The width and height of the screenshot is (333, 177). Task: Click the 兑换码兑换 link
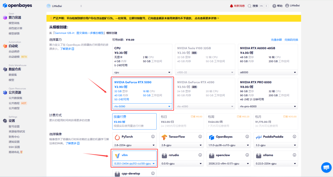coord(291,40)
